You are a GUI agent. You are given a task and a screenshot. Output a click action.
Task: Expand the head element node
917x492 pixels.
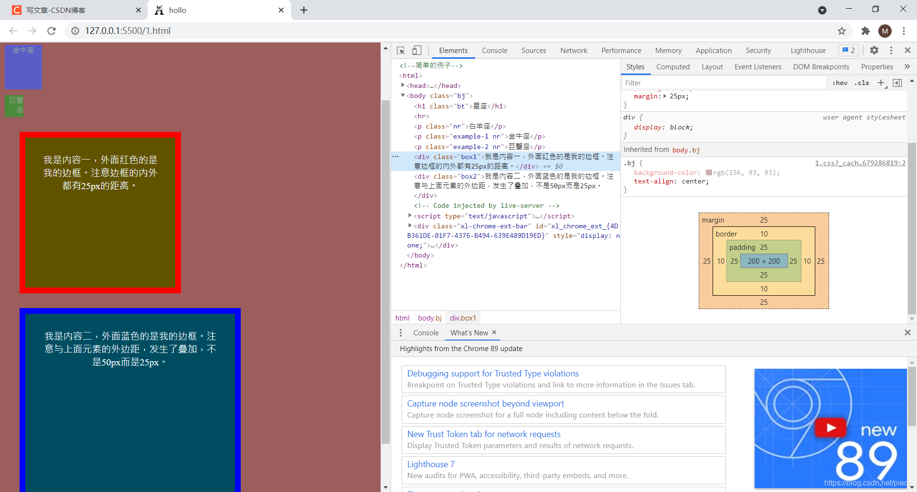point(403,85)
